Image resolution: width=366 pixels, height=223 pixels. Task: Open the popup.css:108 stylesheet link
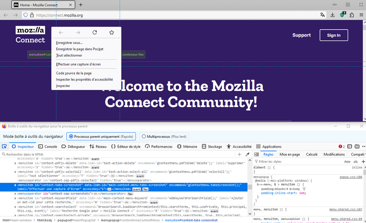351,177
